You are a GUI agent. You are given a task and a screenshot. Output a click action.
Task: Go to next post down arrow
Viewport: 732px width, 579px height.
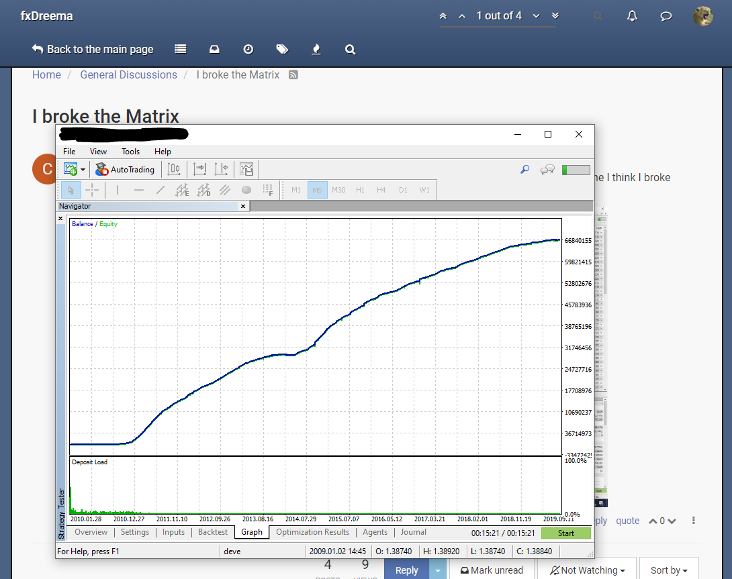coord(537,16)
